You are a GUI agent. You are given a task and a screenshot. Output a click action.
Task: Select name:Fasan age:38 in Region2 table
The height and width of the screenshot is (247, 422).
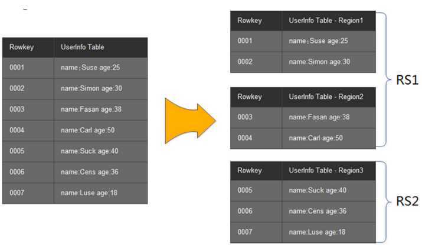[319, 117]
